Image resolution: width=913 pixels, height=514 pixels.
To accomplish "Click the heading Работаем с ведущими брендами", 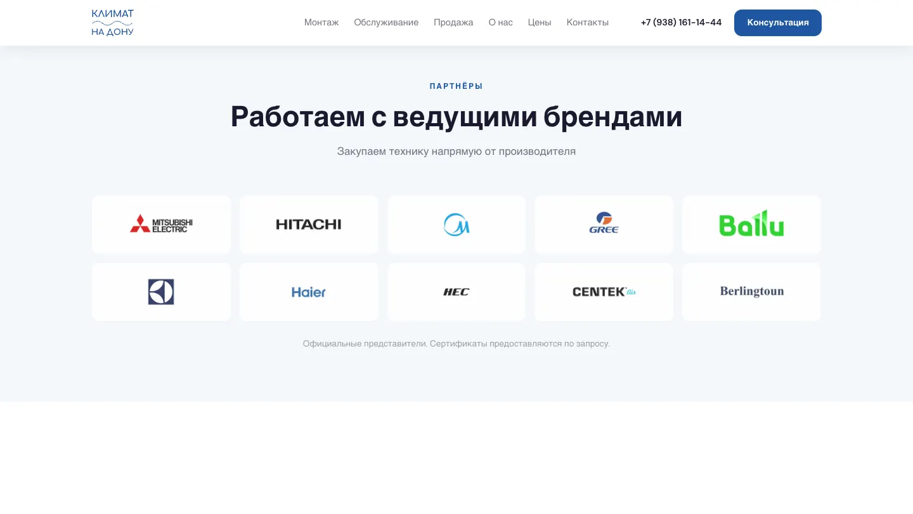I will point(456,117).
